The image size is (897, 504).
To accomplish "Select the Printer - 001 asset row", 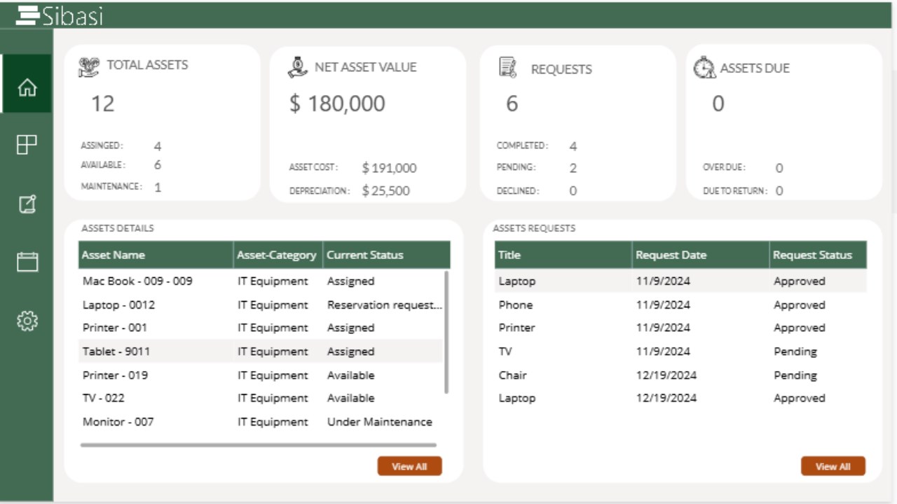I will pos(261,328).
